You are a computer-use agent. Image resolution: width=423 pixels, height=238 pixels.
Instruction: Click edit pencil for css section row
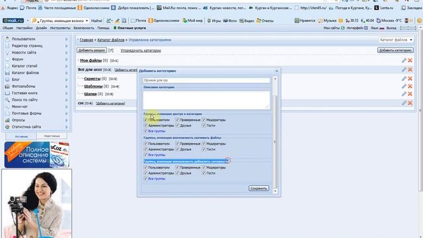(404, 103)
